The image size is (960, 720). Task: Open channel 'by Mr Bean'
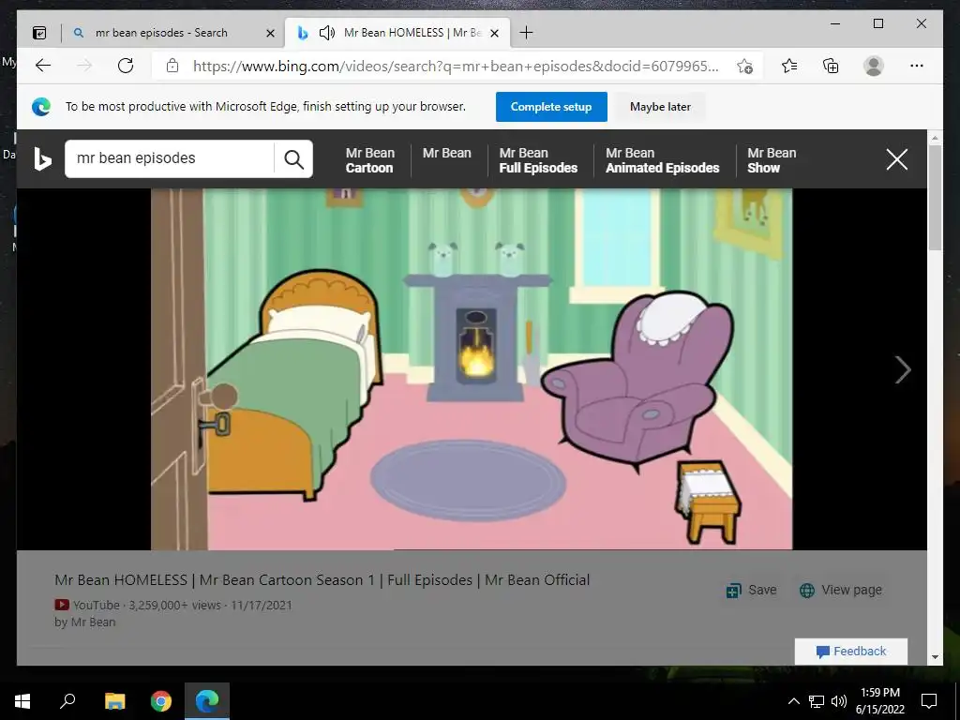(85, 622)
